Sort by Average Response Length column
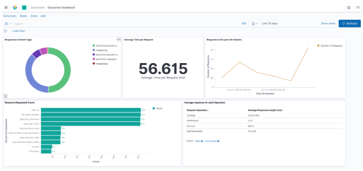The width and height of the screenshot is (363, 171). coord(266,111)
